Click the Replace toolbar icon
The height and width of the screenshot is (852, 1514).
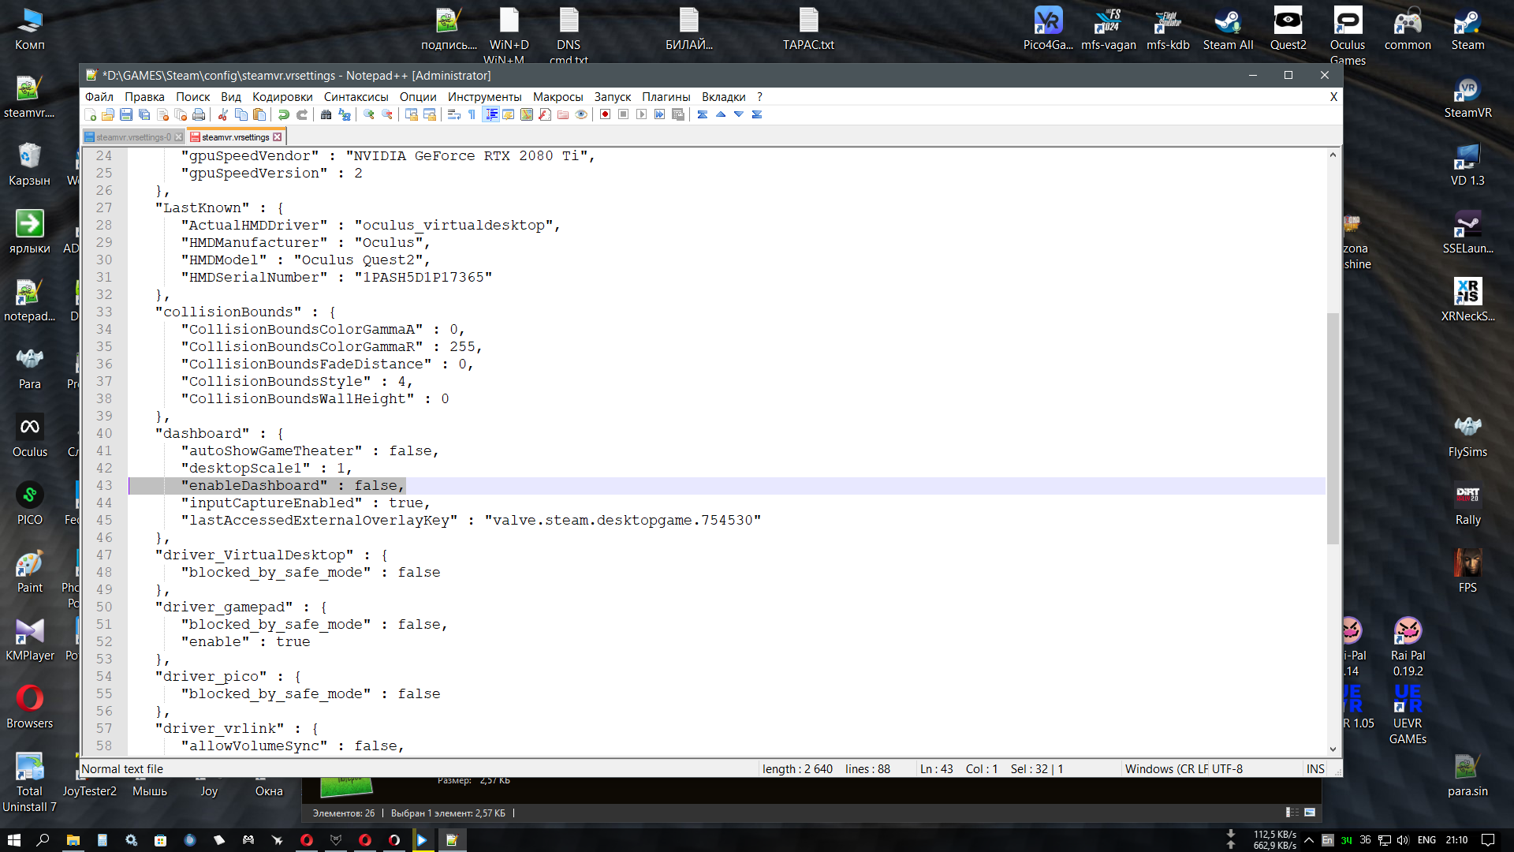[x=345, y=115]
